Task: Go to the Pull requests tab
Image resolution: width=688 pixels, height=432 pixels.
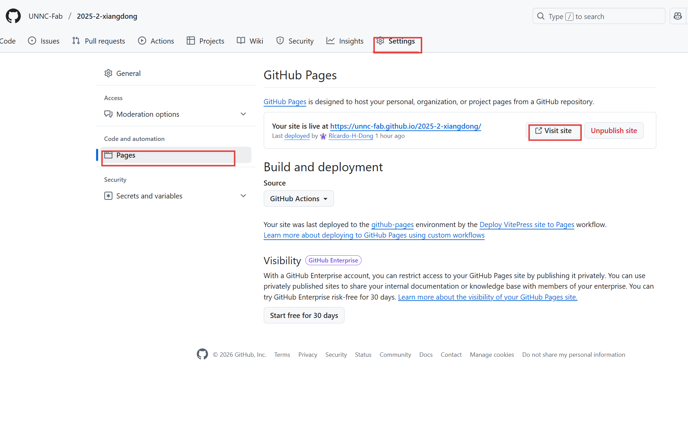Action: click(99, 41)
